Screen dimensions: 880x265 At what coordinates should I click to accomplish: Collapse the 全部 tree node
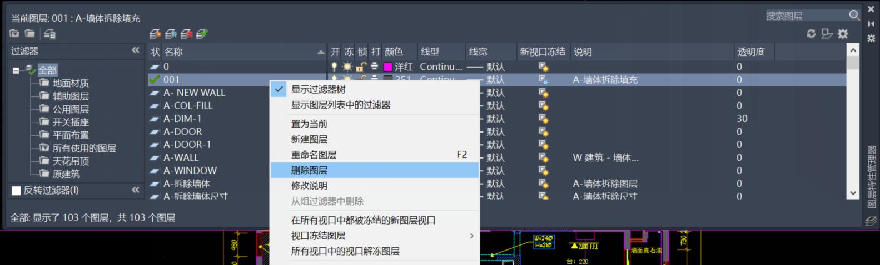[16, 70]
